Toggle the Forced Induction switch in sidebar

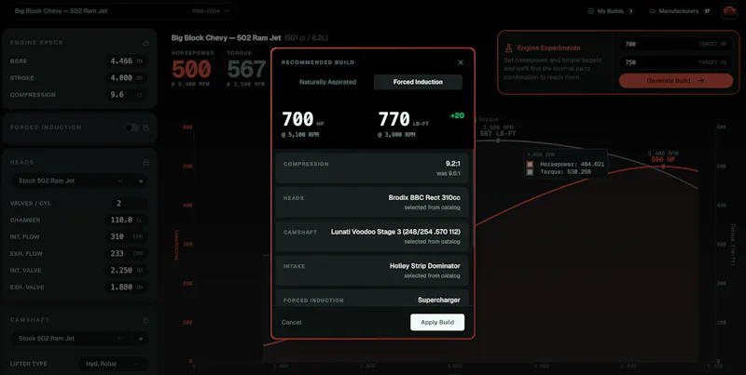pos(131,127)
